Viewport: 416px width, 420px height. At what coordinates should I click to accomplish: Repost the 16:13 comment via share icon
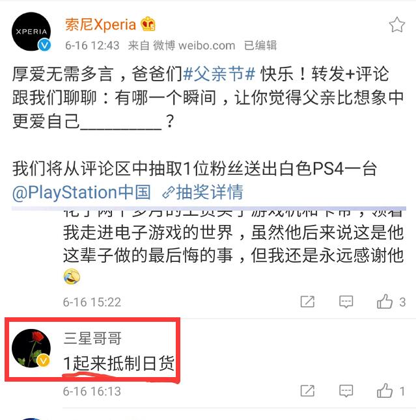pos(307,391)
